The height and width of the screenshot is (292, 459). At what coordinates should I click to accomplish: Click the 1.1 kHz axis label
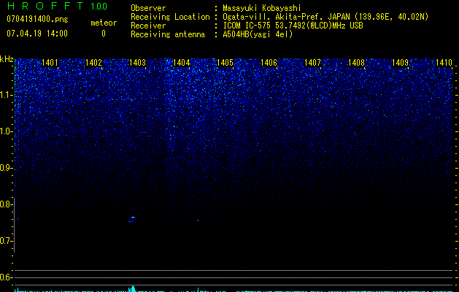pos(6,95)
